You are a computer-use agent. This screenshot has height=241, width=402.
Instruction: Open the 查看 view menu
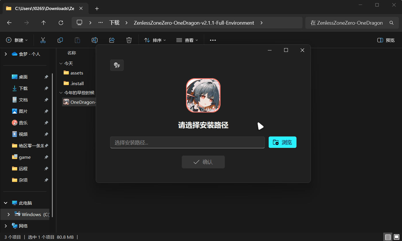tap(187, 40)
